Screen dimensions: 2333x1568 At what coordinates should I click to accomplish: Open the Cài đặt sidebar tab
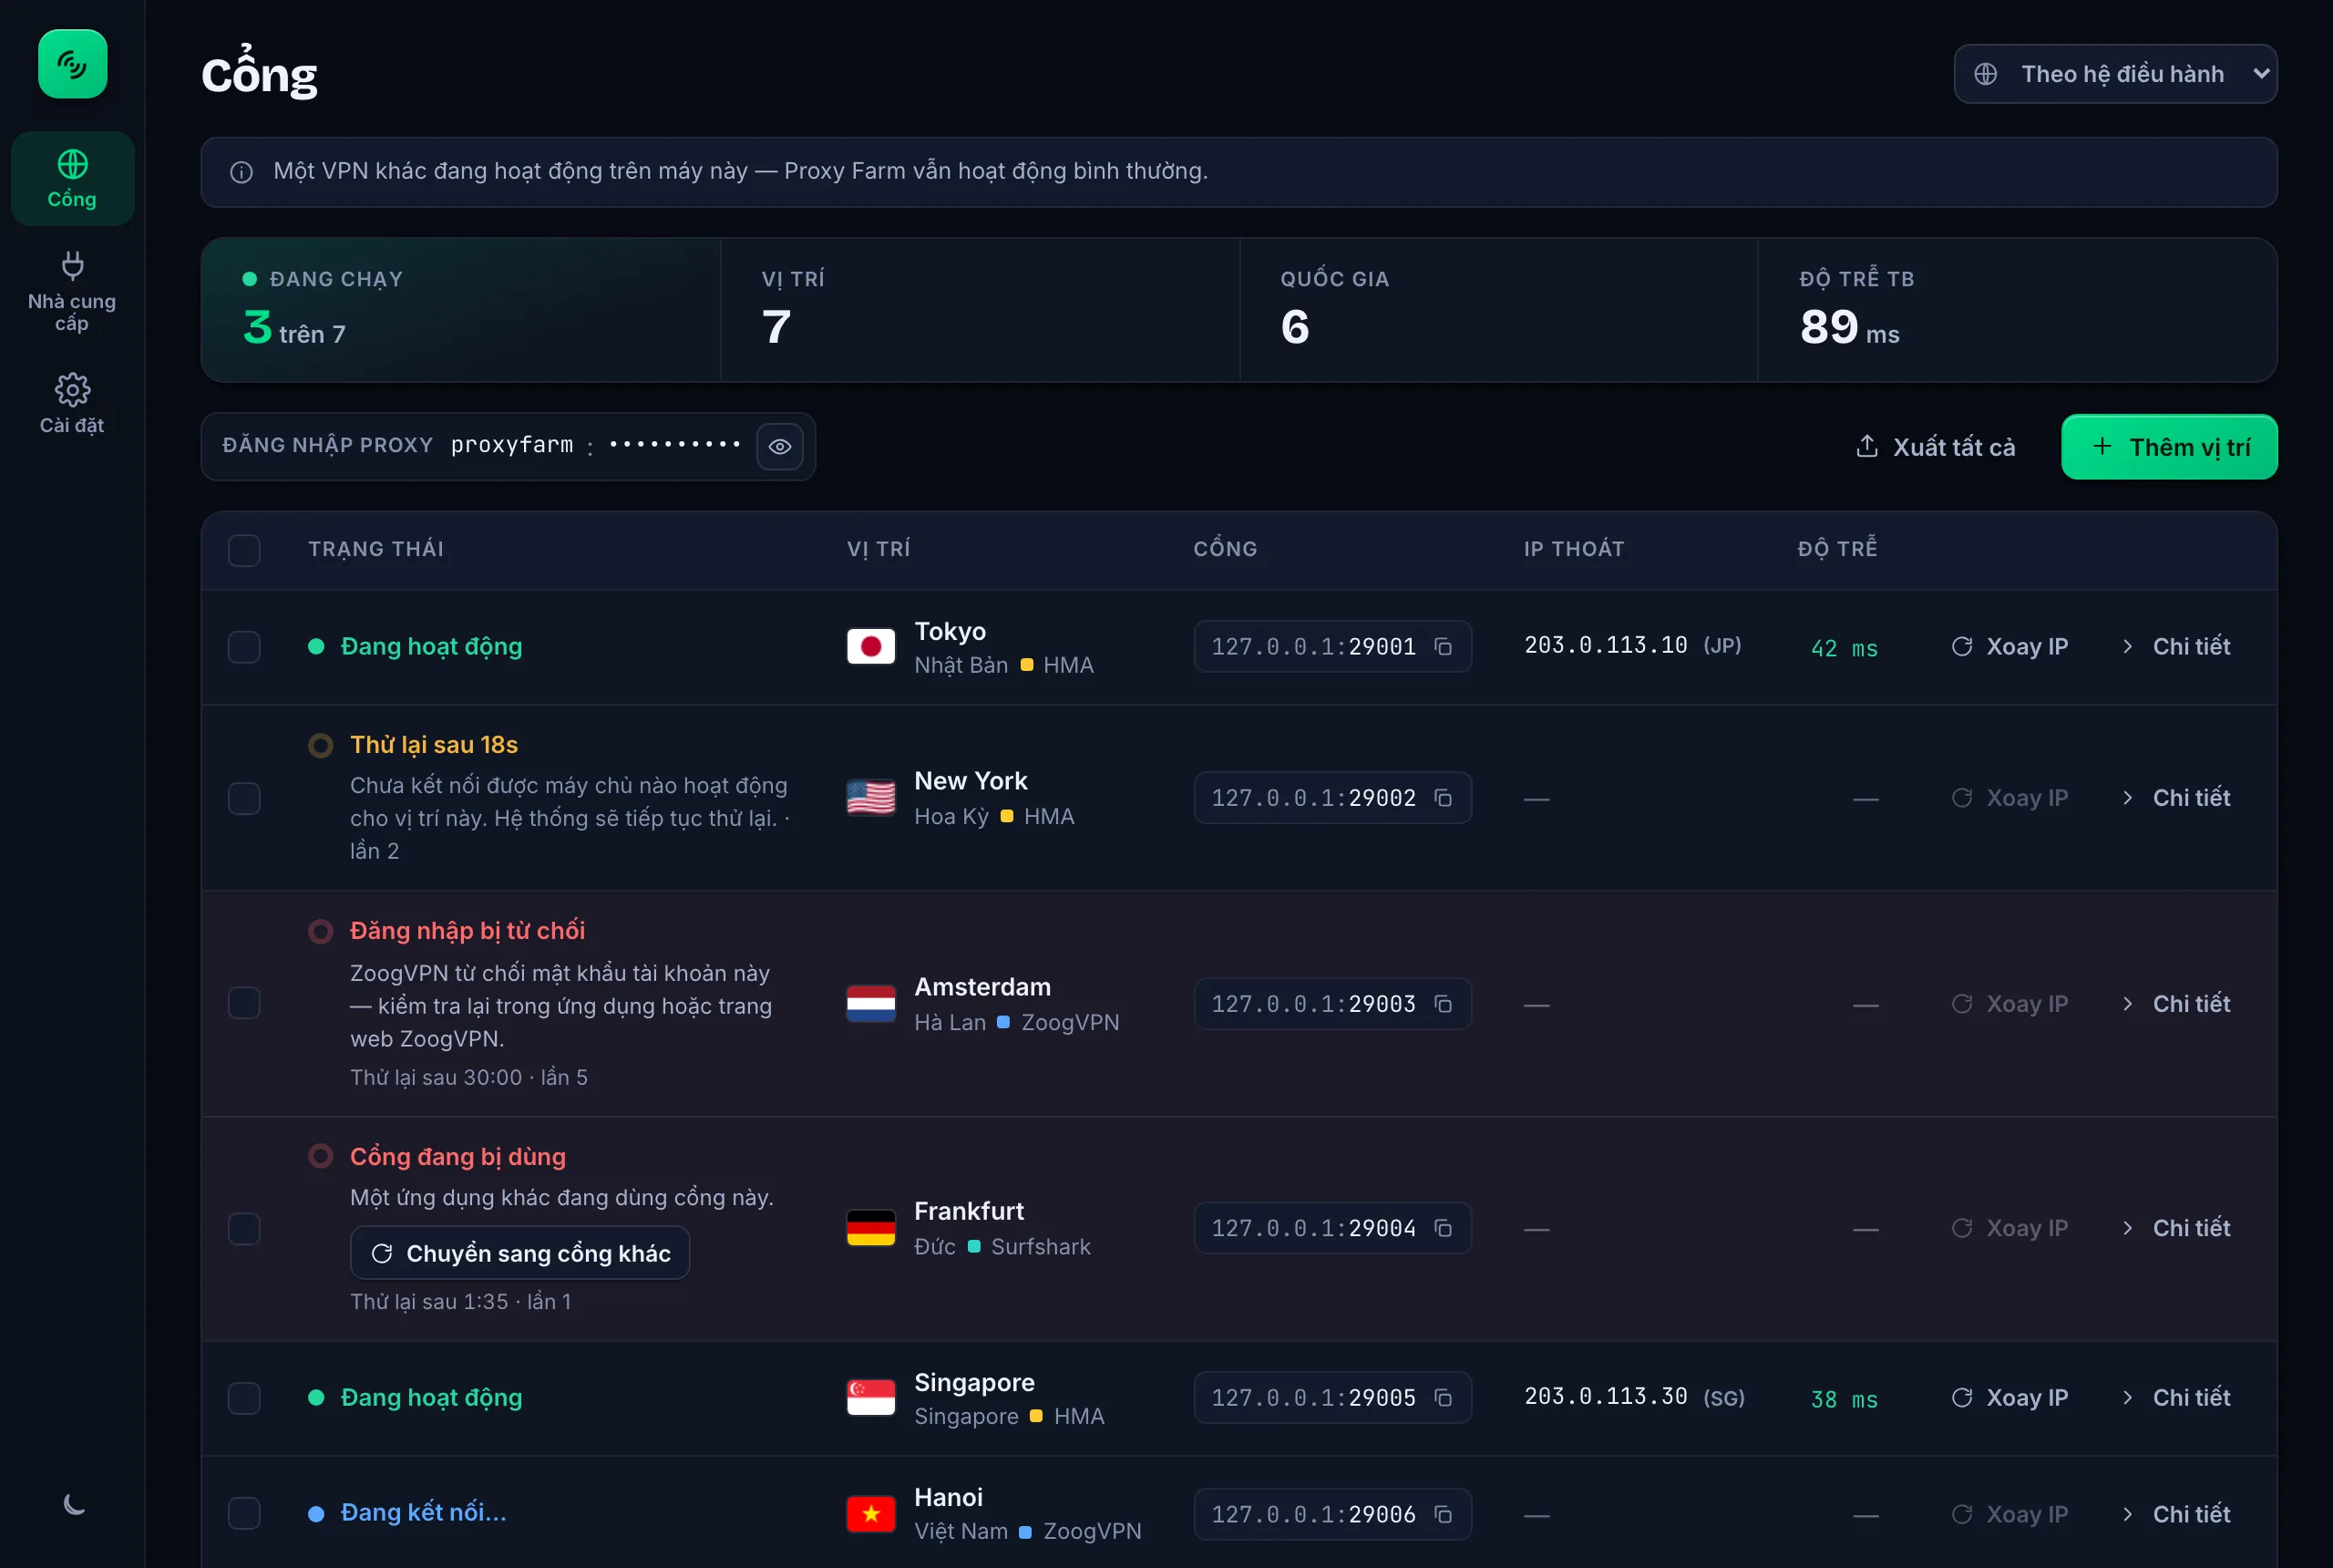(72, 404)
